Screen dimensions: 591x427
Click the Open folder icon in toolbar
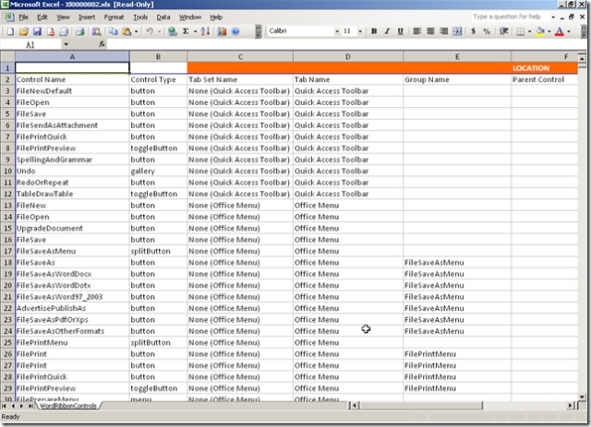tap(21, 31)
